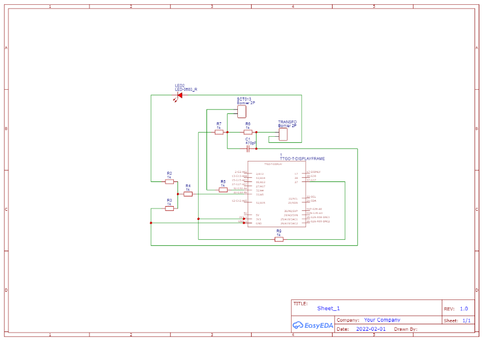Viewport: 483px width, 341px height.
Task: Click the R7 designator text
Action: click(219, 124)
